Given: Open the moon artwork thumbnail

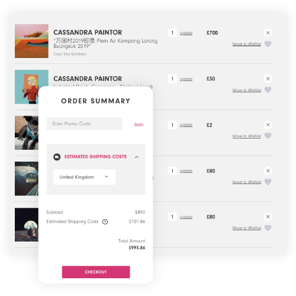Looking at the screenshot, I should (x=27, y=224).
